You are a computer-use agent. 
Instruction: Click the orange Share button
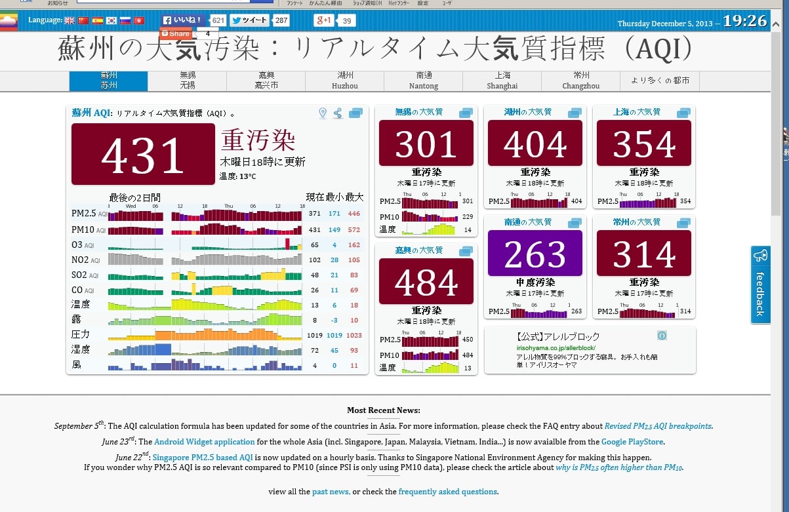click(176, 33)
